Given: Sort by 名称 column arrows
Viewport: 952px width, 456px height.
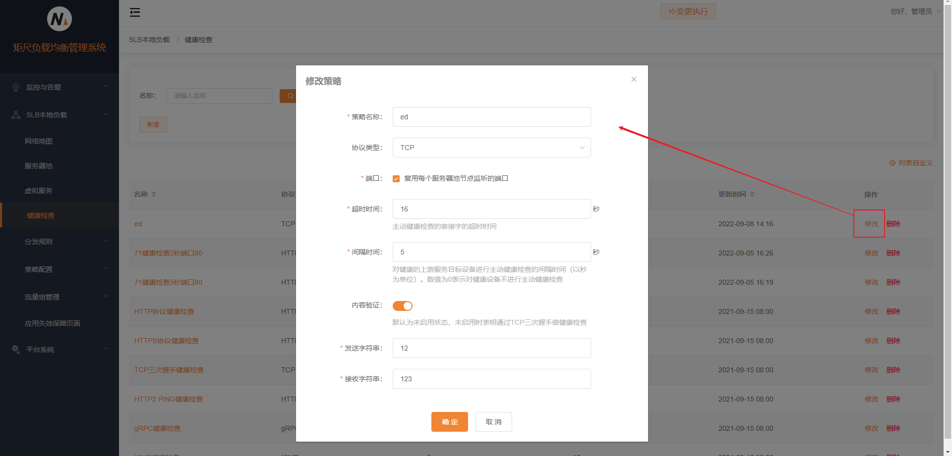Looking at the screenshot, I should pyautogui.click(x=154, y=194).
